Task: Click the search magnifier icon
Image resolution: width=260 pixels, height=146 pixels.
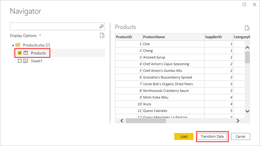Action: [102, 26]
